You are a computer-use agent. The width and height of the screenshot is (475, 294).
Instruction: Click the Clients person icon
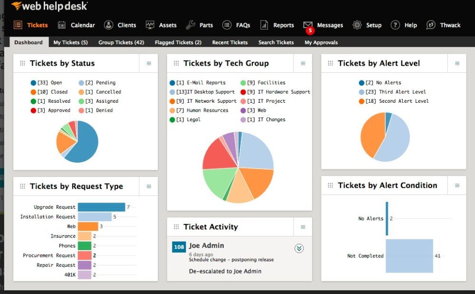pos(109,25)
